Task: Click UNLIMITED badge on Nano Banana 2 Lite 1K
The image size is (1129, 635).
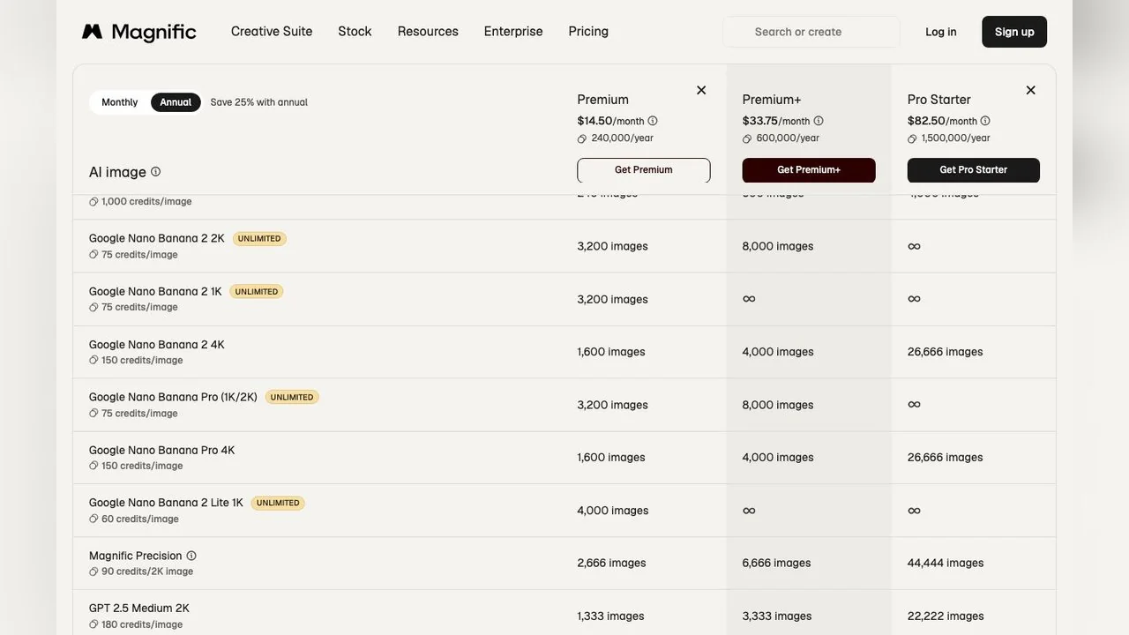Action: [x=278, y=504]
